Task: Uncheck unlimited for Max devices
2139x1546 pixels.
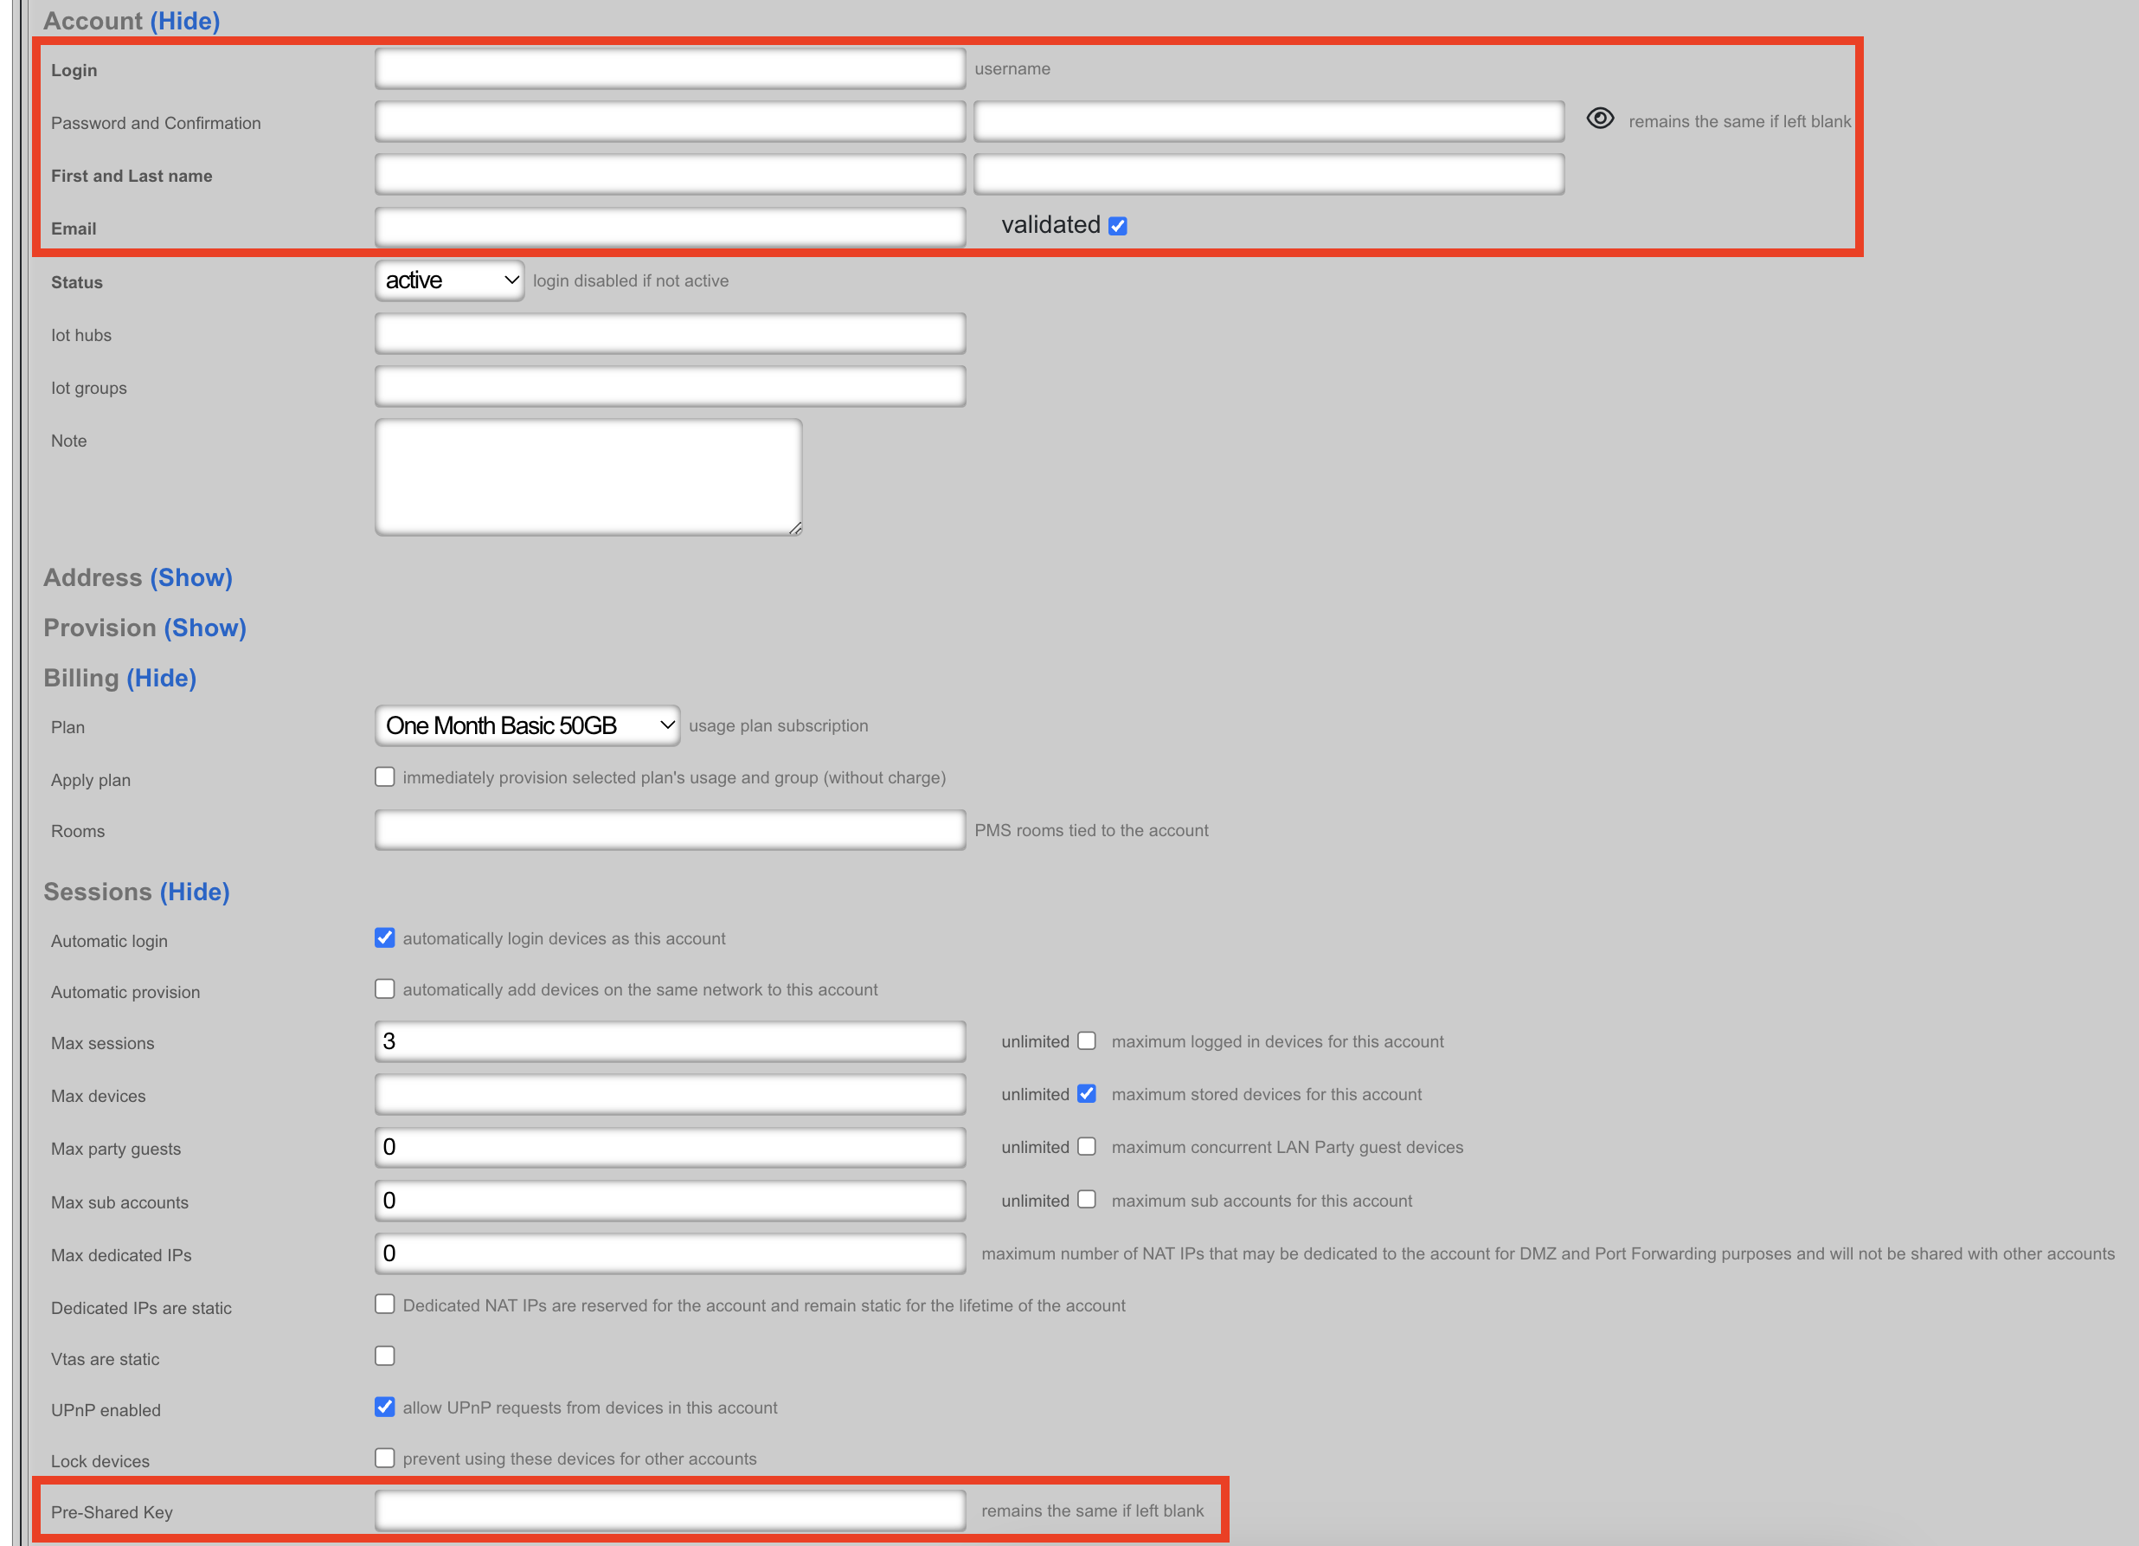Action: click(x=1087, y=1094)
